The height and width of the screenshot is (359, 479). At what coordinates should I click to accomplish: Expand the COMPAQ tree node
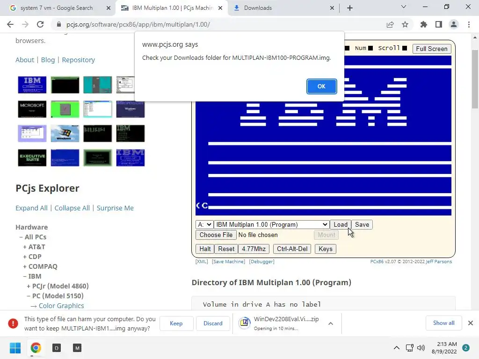pos(25,266)
